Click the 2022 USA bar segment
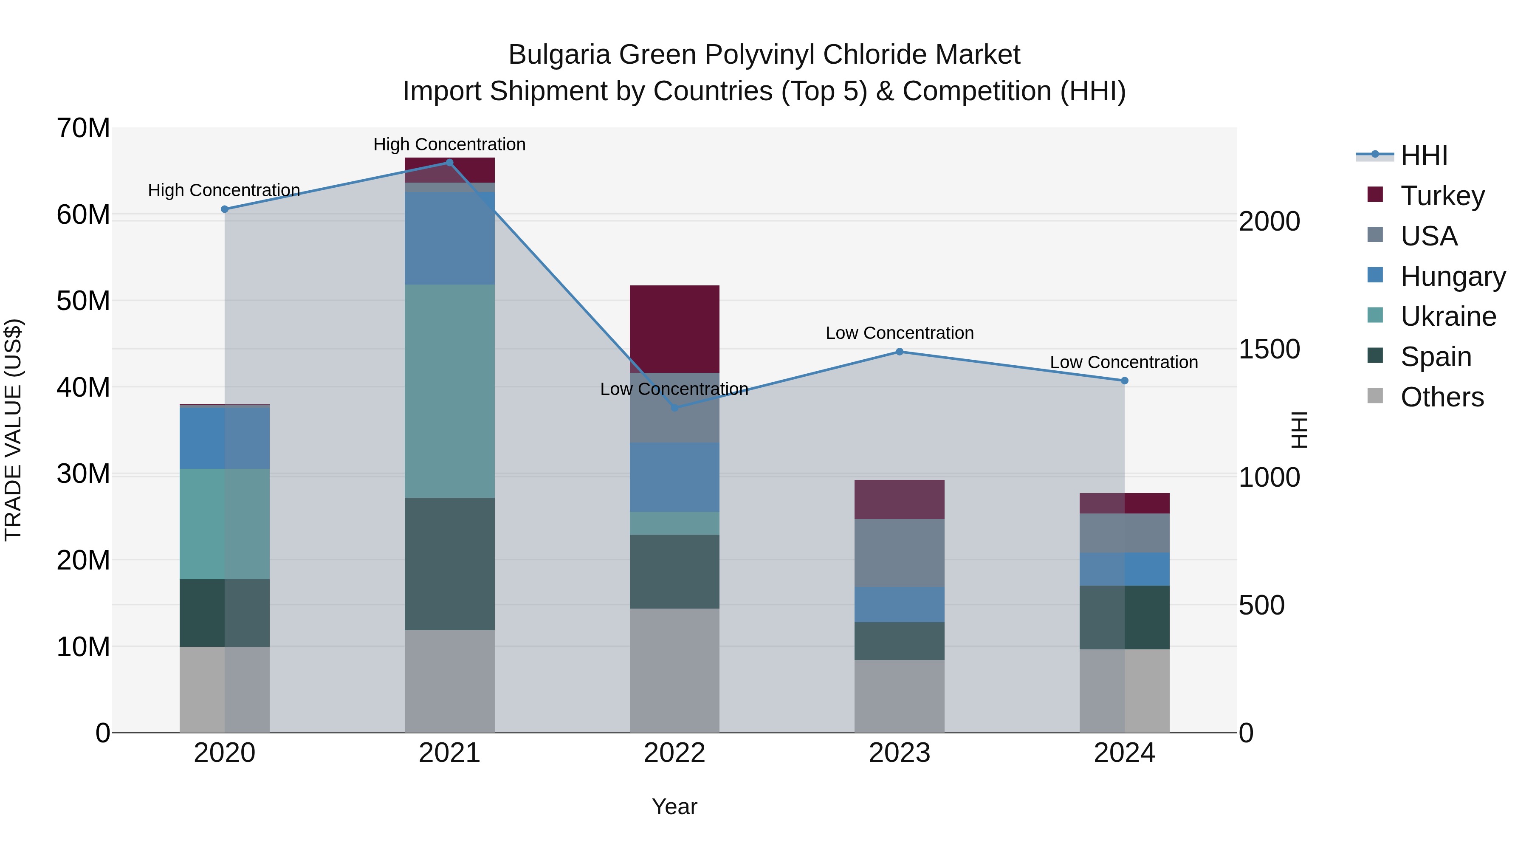 pos(674,408)
